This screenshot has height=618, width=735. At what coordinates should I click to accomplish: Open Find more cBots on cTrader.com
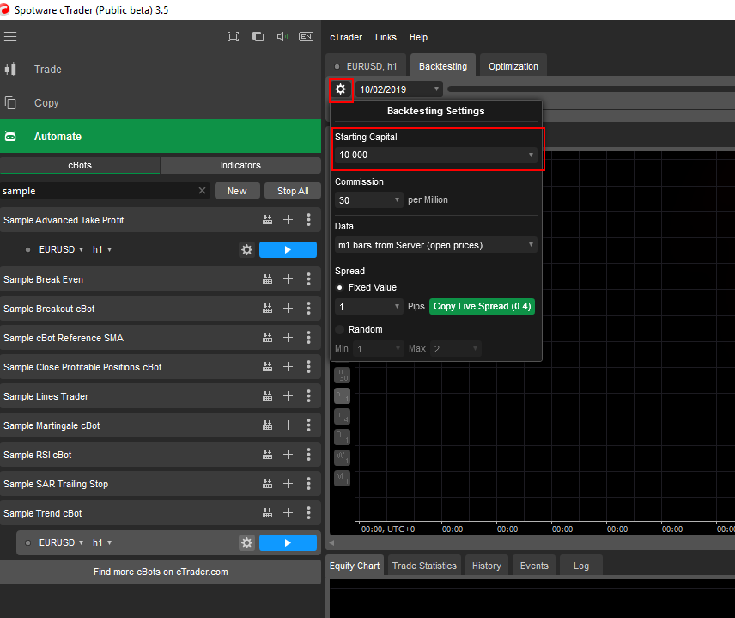coord(161,572)
